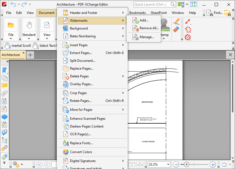Open the Links pane chain icon
The image size is (235, 169).
[x=4, y=148]
